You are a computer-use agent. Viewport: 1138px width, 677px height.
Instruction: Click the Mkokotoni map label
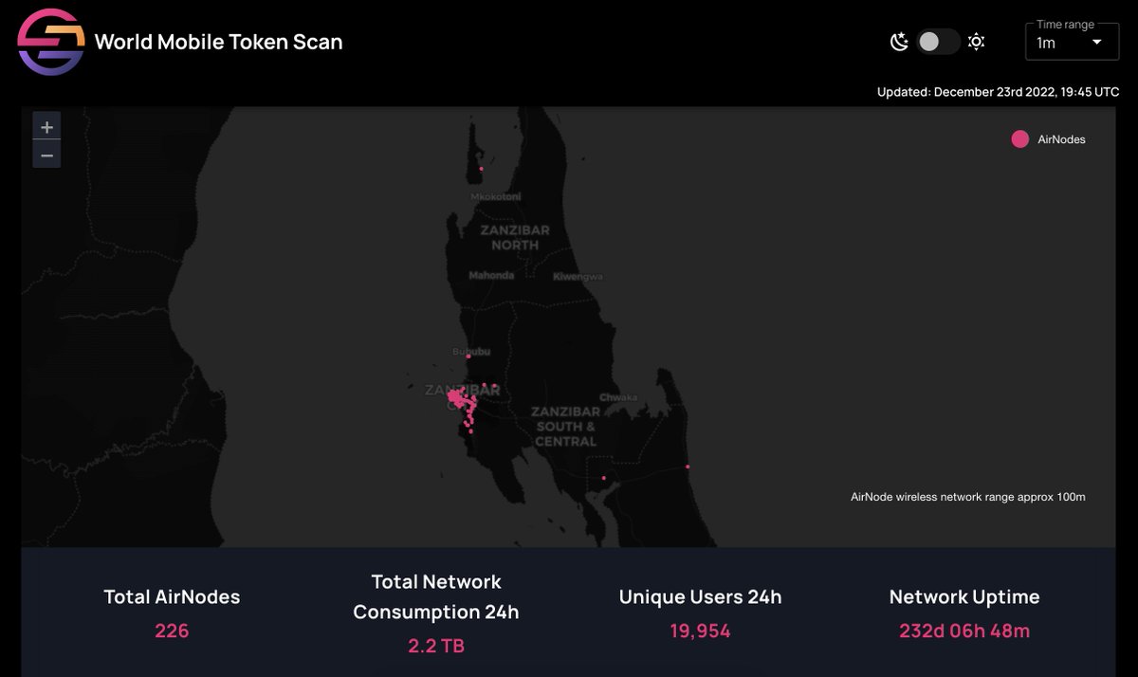coord(496,197)
